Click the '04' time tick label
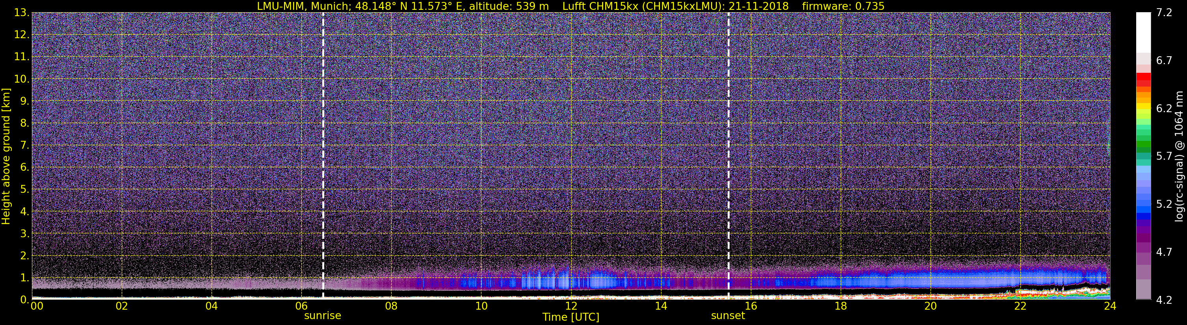 [x=212, y=306]
